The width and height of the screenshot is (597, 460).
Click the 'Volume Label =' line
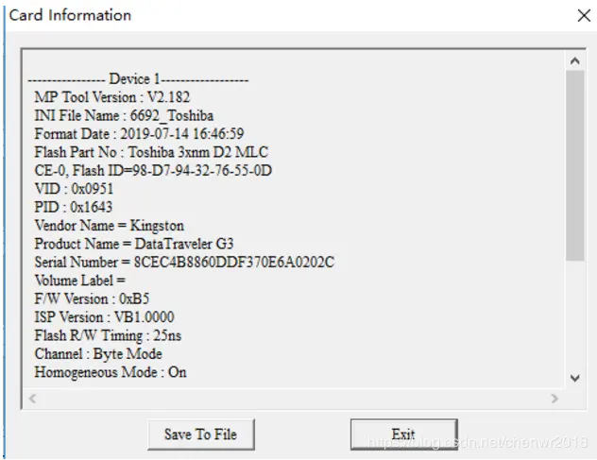80,281
